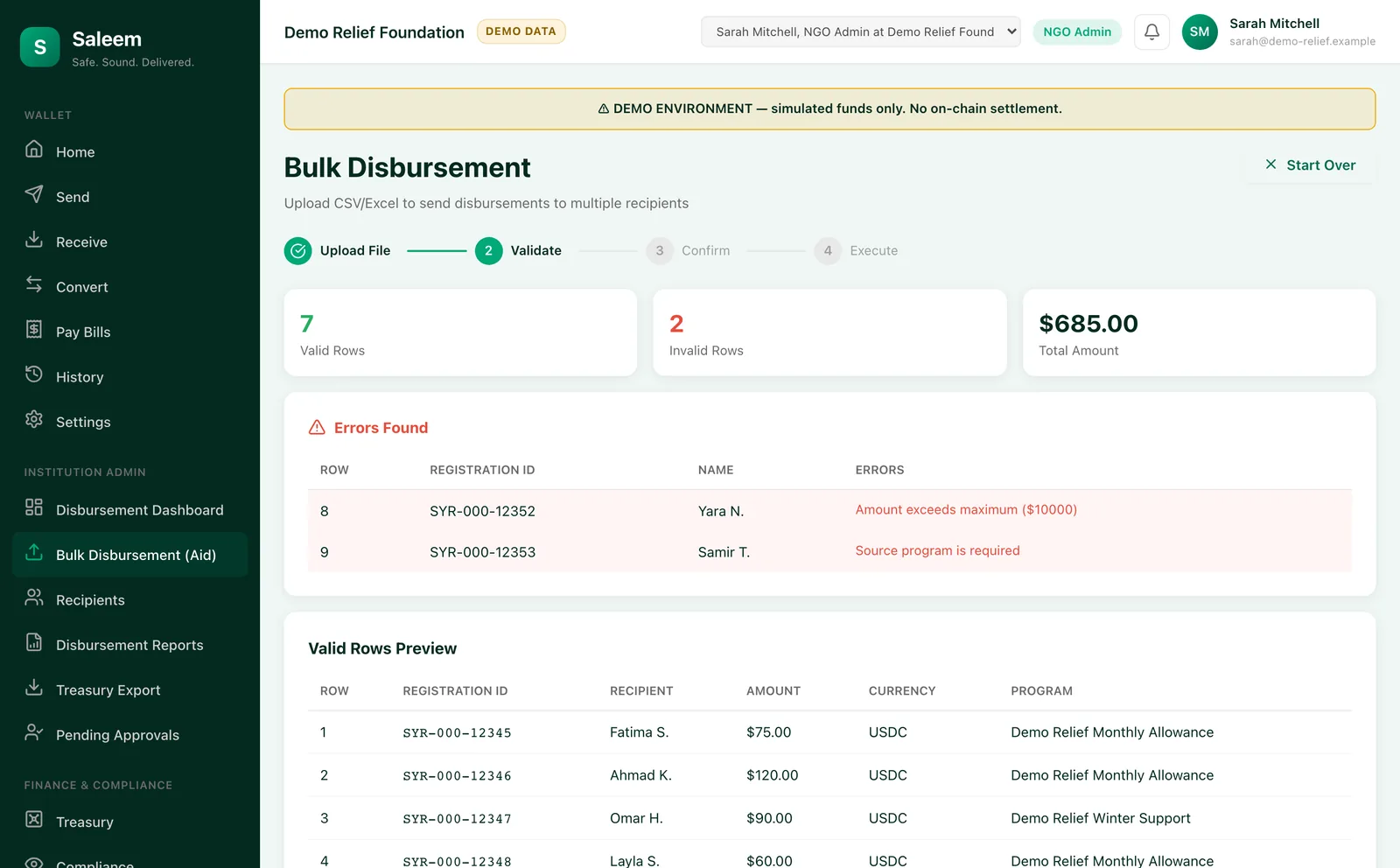Viewport: 1400px width, 868px height.
Task: Click recipient Fatima S.
Action: (639, 732)
